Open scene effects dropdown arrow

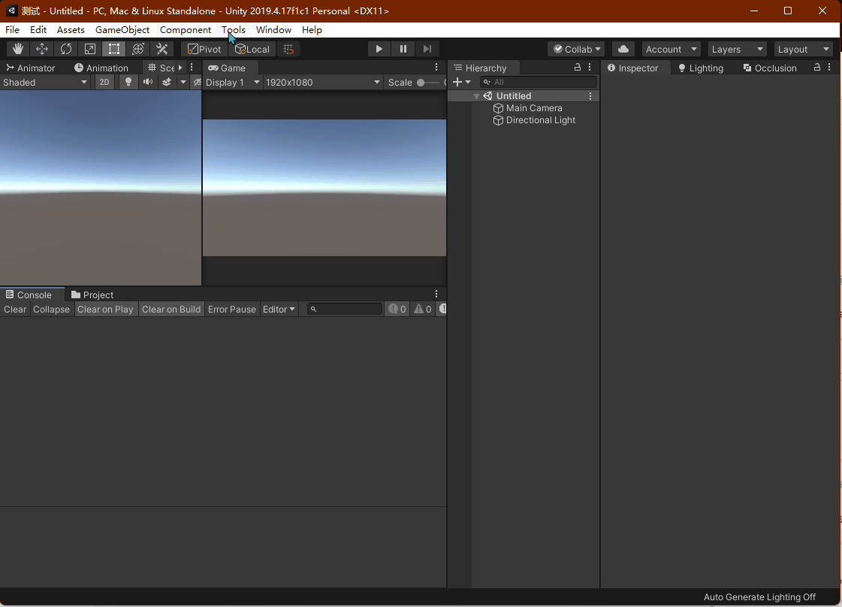pos(183,82)
